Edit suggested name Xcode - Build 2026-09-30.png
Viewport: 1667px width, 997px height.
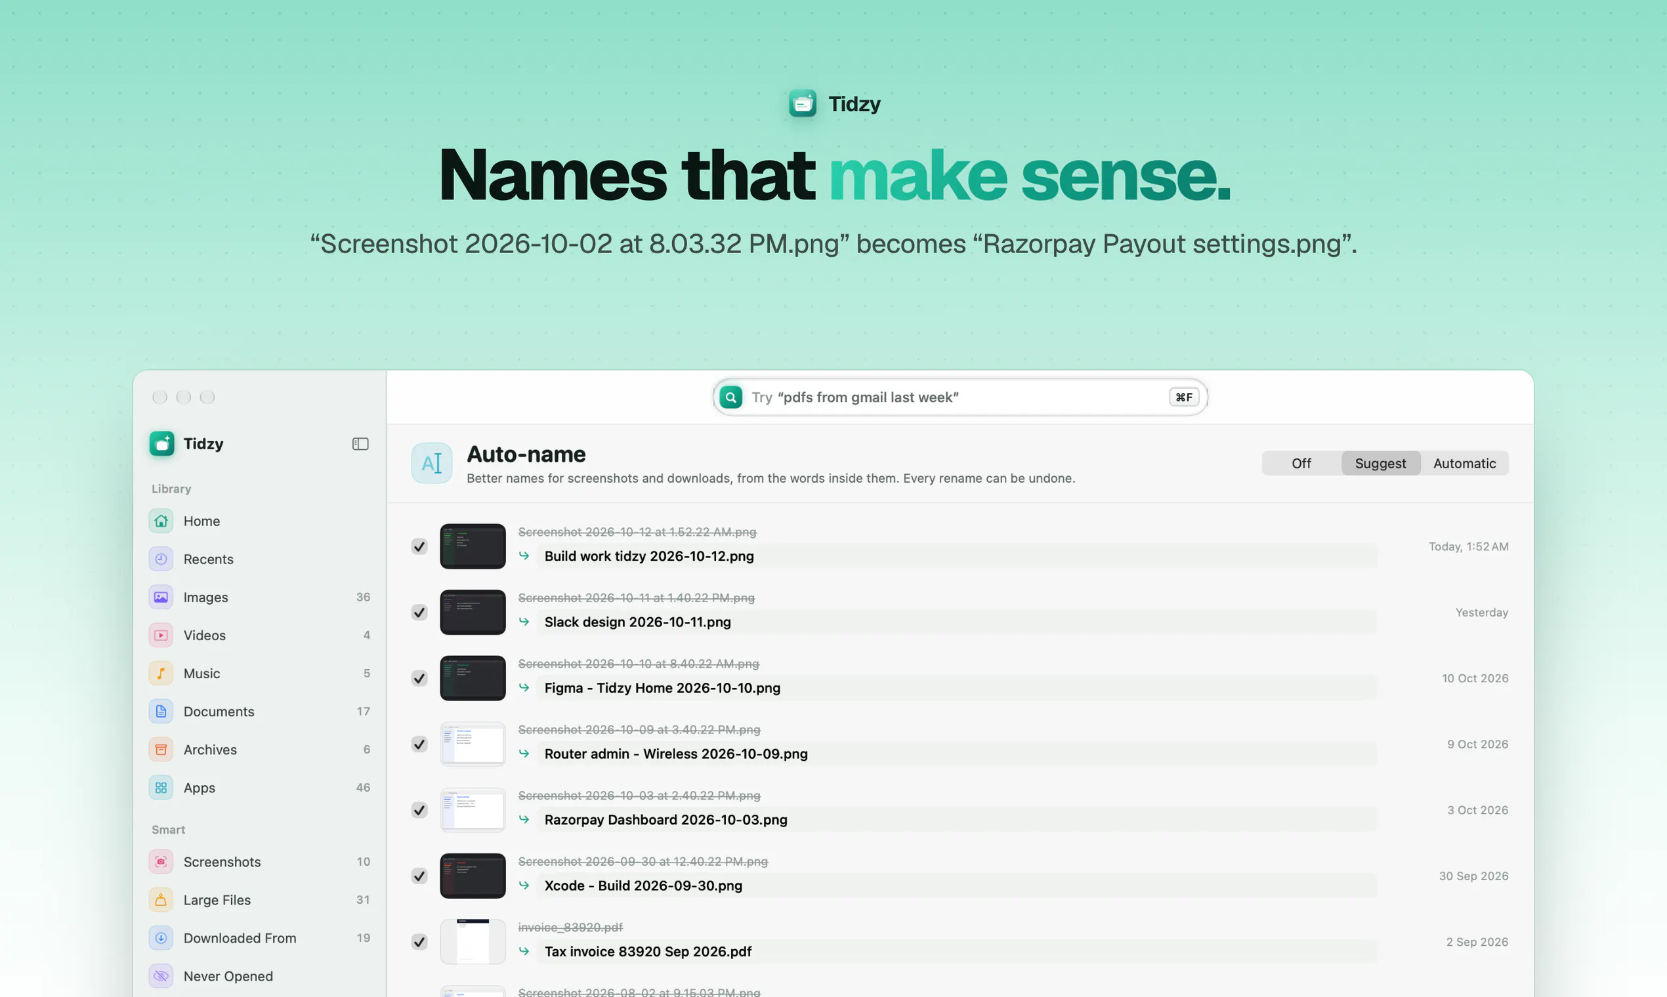[x=956, y=885]
